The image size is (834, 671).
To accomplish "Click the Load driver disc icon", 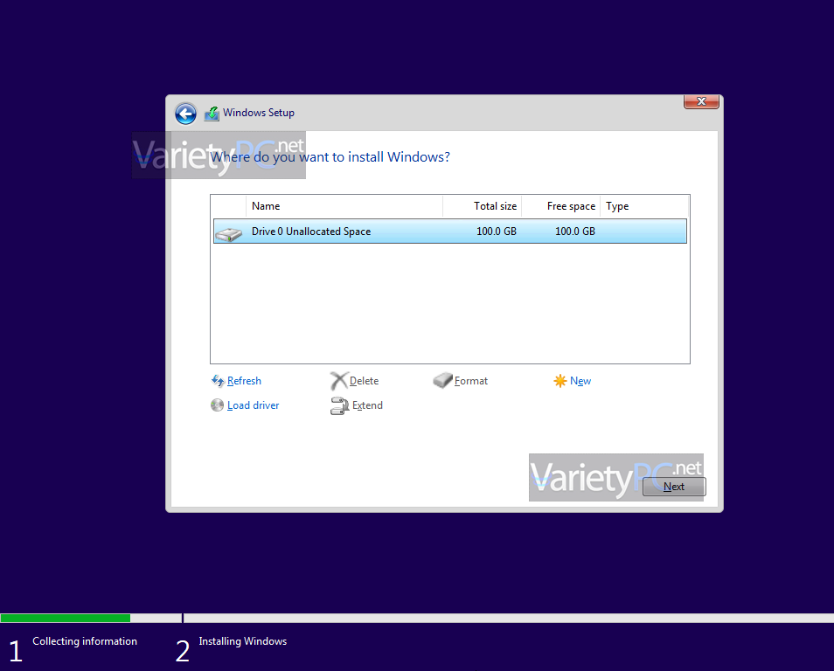I will (218, 405).
